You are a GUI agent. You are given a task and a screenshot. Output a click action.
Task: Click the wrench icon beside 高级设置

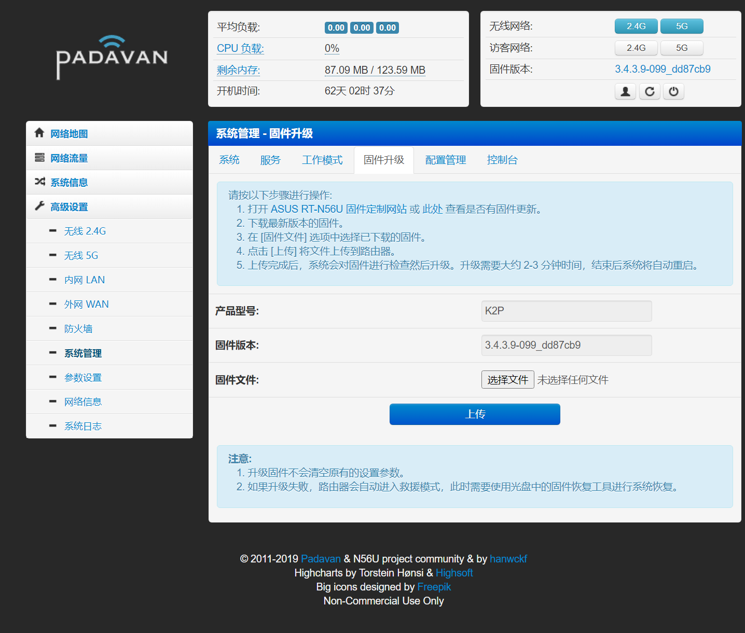(39, 207)
